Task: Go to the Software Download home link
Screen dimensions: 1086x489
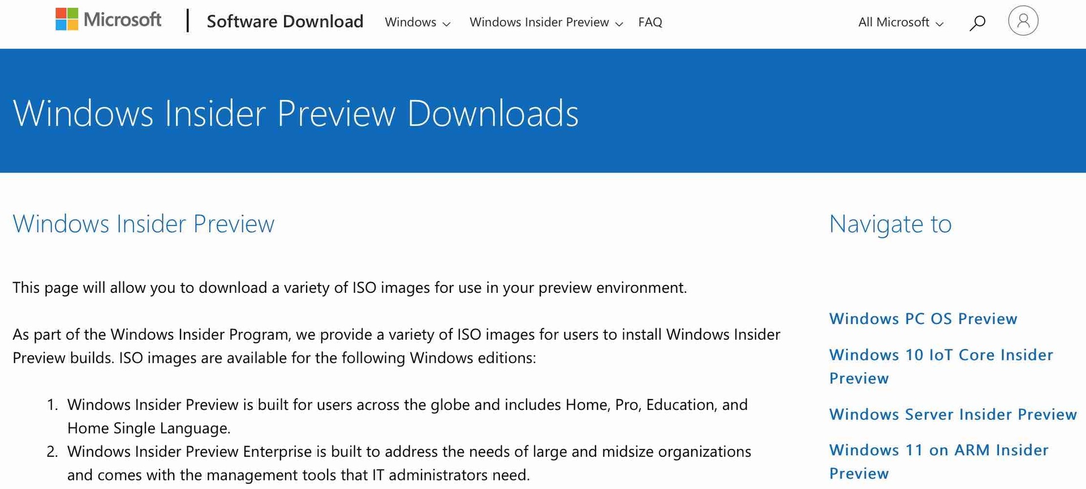Action: pyautogui.click(x=285, y=21)
